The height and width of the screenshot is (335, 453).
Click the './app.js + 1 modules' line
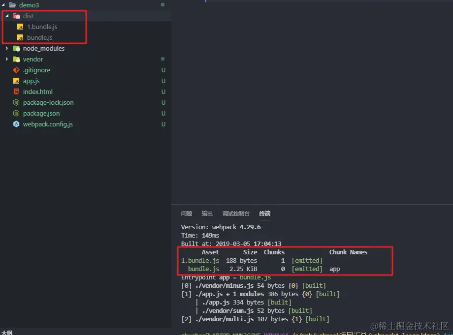pyautogui.click(x=260, y=294)
